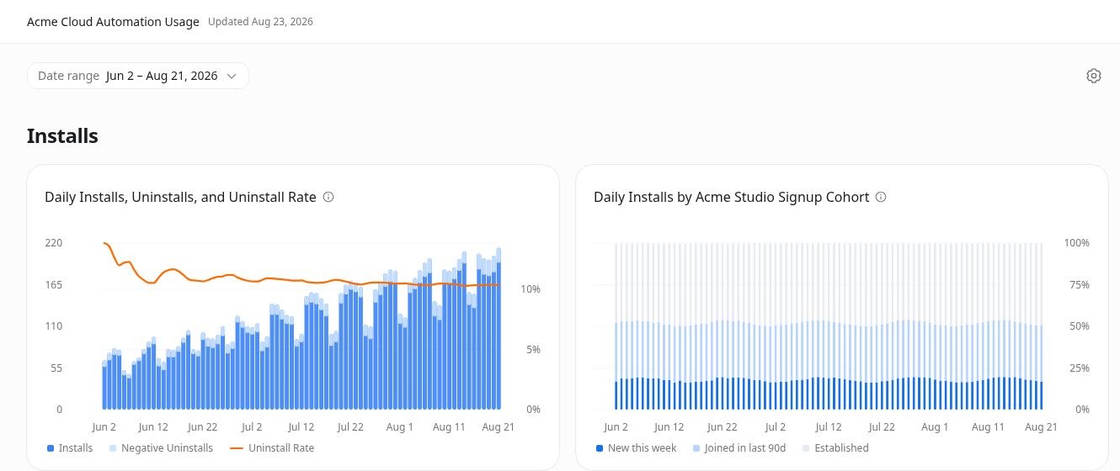Viewport: 1120px width, 471px height.
Task: Click the Aug 21 label on left chart axis
Action: coord(498,427)
